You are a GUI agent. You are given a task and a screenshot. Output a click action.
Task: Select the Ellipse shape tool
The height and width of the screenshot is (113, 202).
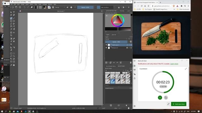pyautogui.click(x=14, y=21)
